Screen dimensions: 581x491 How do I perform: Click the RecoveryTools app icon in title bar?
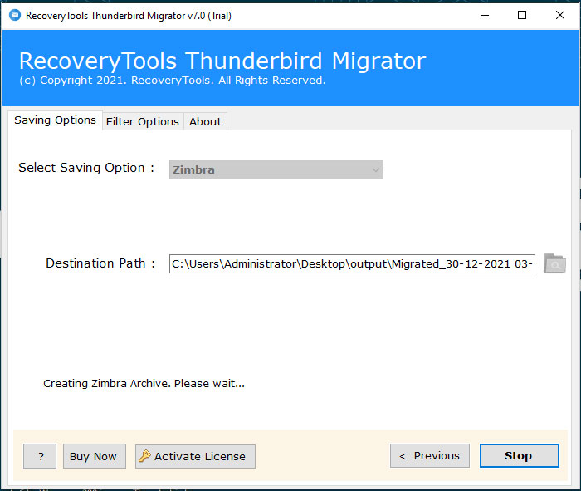click(15, 16)
